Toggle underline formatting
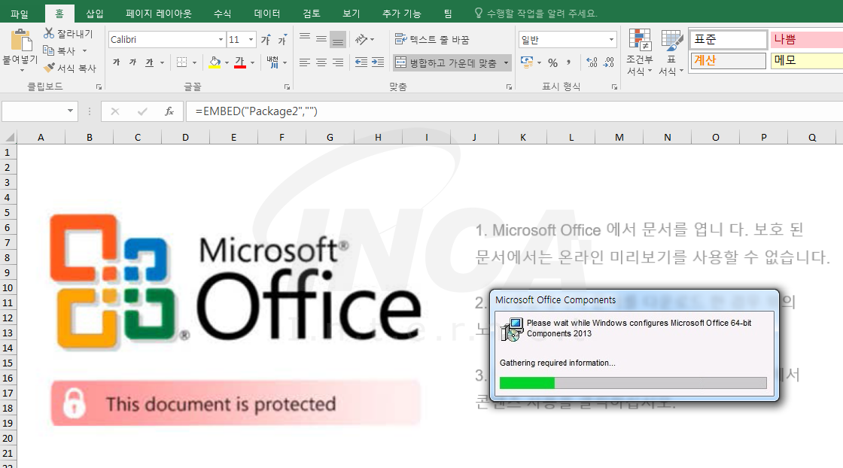This screenshot has width=843, height=468. click(150, 62)
